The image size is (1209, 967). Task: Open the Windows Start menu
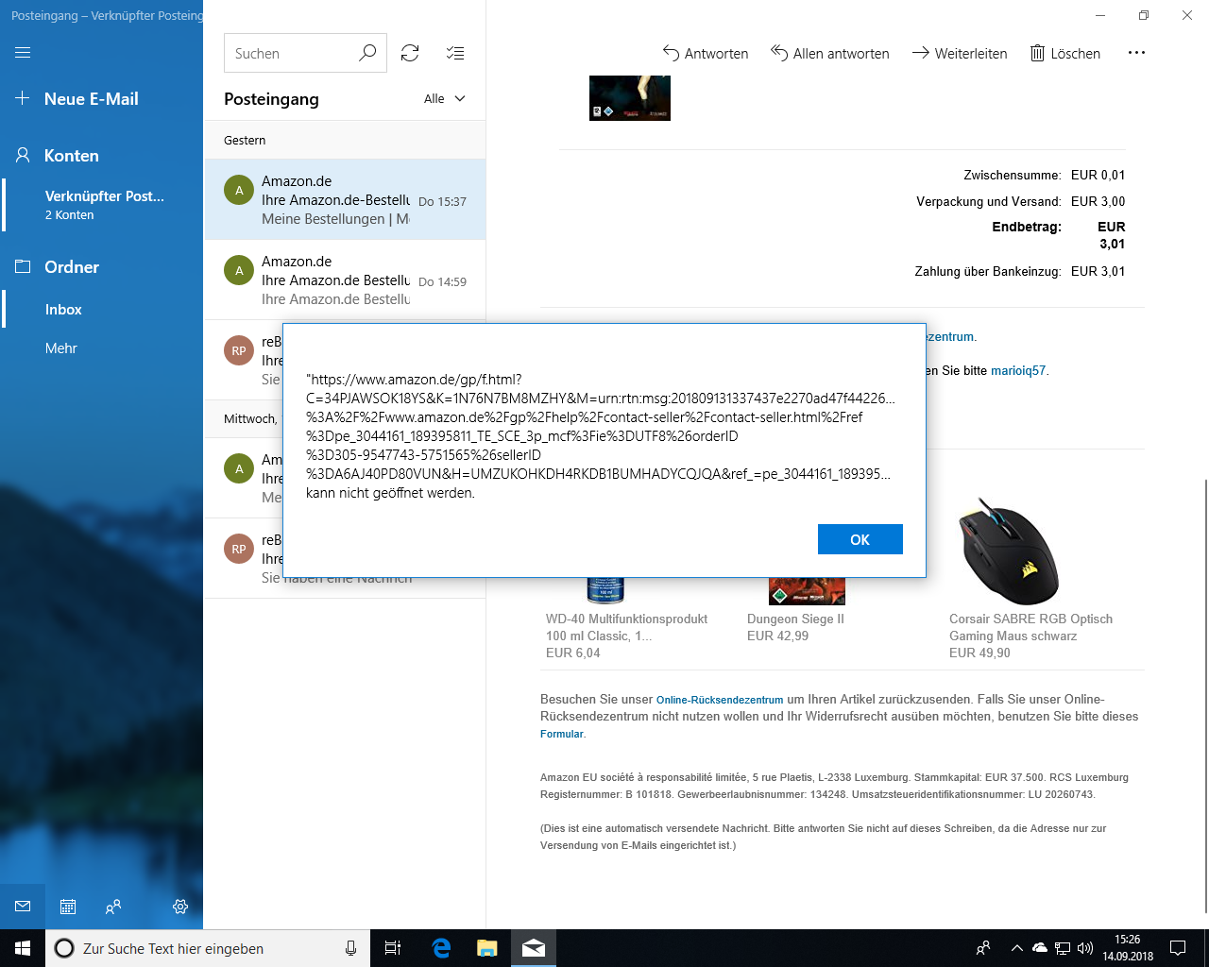[23, 948]
